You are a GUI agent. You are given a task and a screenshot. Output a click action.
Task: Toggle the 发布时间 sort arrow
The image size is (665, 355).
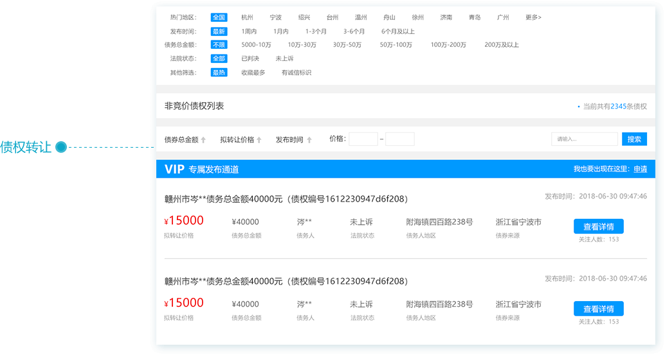tap(309, 140)
